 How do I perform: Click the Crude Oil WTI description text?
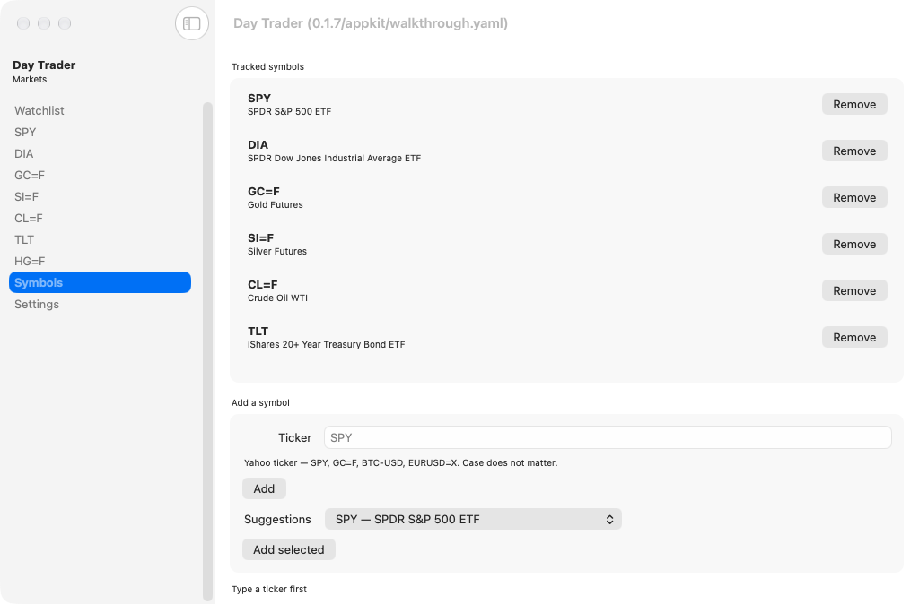[x=277, y=298]
